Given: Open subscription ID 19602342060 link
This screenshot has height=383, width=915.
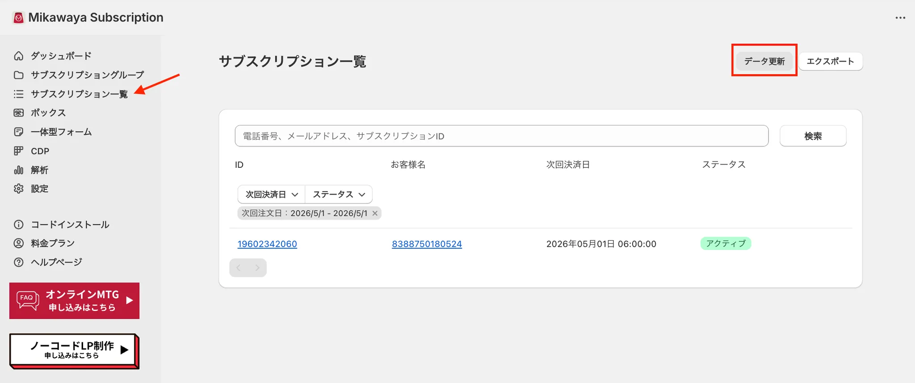Looking at the screenshot, I should 267,244.
